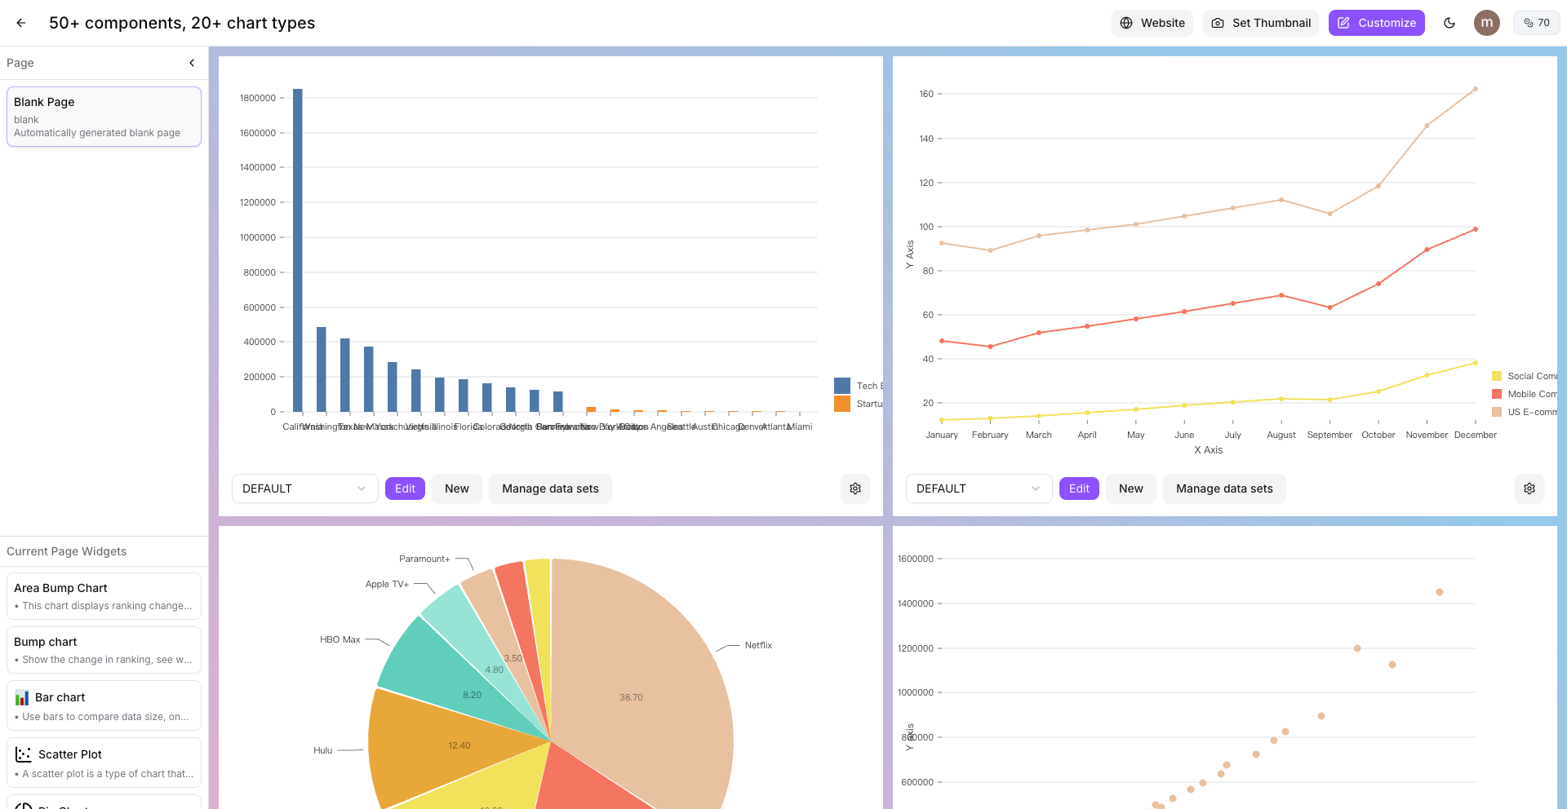
Task: Click the 'Apple TV+' pie label
Action: [387, 584]
